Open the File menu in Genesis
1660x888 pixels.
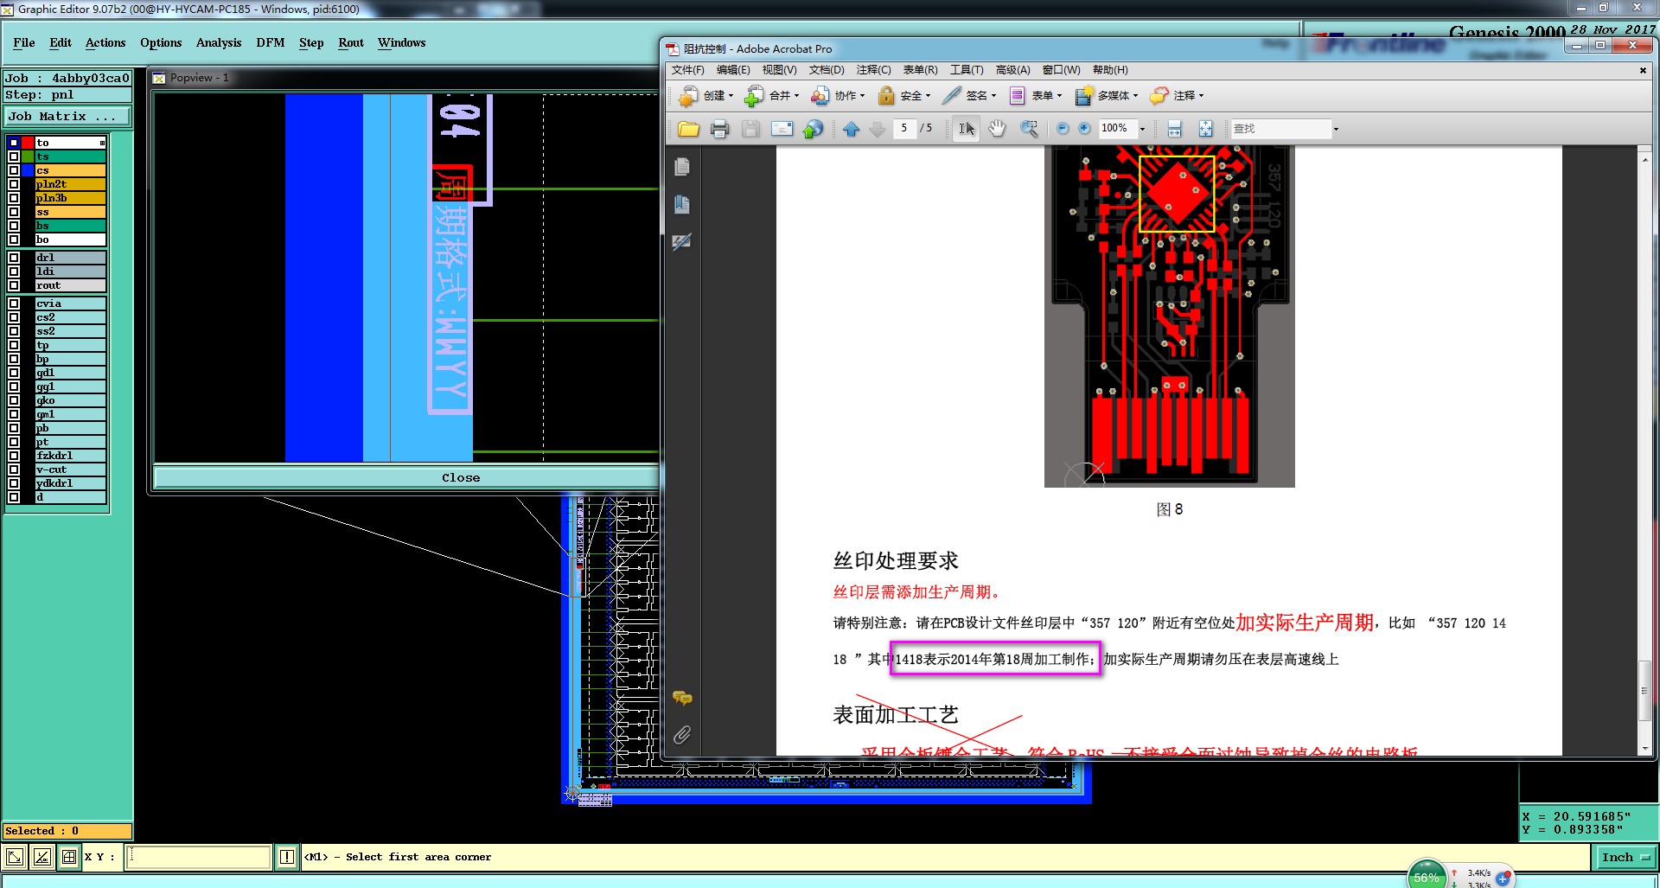[x=24, y=43]
